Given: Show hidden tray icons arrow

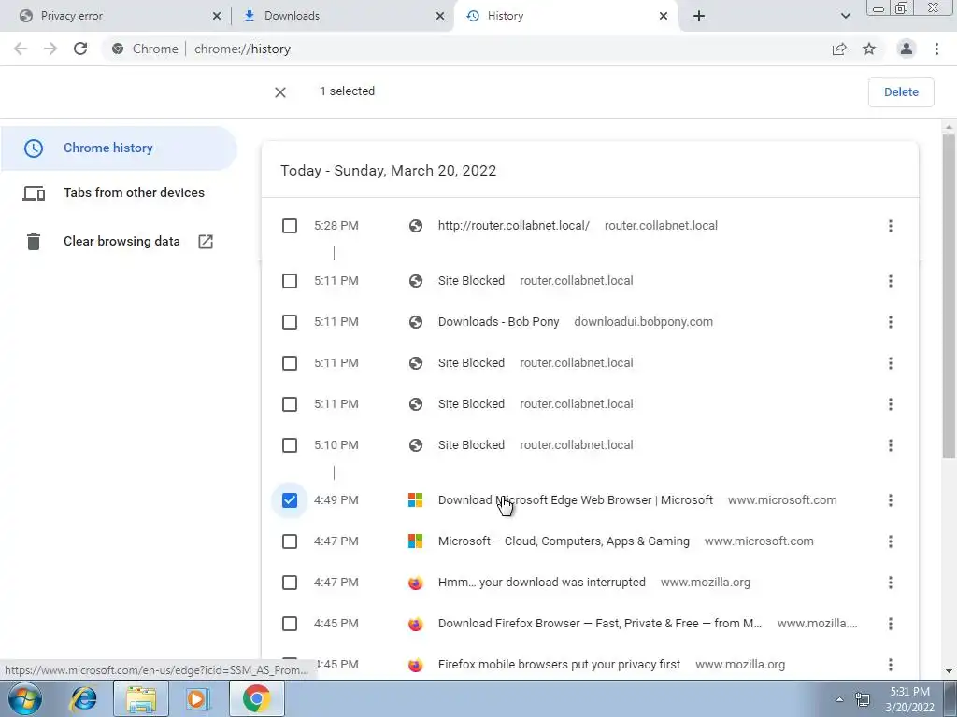Looking at the screenshot, I should [839, 699].
